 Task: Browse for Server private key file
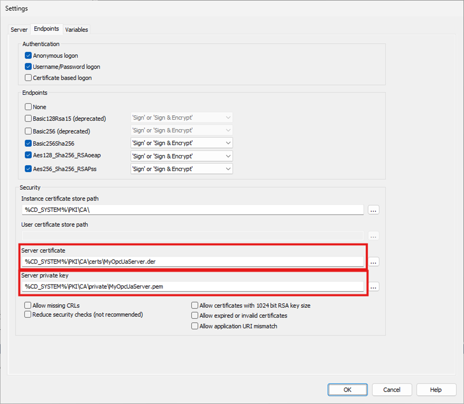(374, 287)
